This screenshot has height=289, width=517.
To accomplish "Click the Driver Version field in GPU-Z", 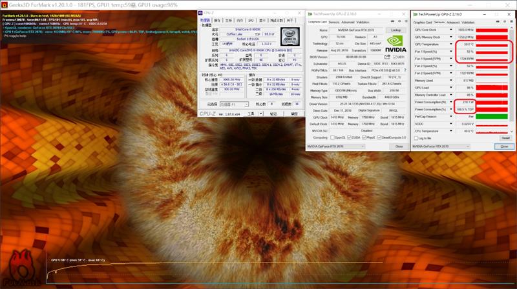I will tap(368, 104).
